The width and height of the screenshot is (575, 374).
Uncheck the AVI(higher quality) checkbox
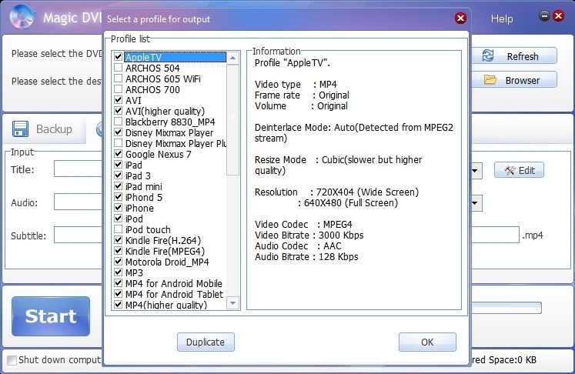[x=118, y=110]
